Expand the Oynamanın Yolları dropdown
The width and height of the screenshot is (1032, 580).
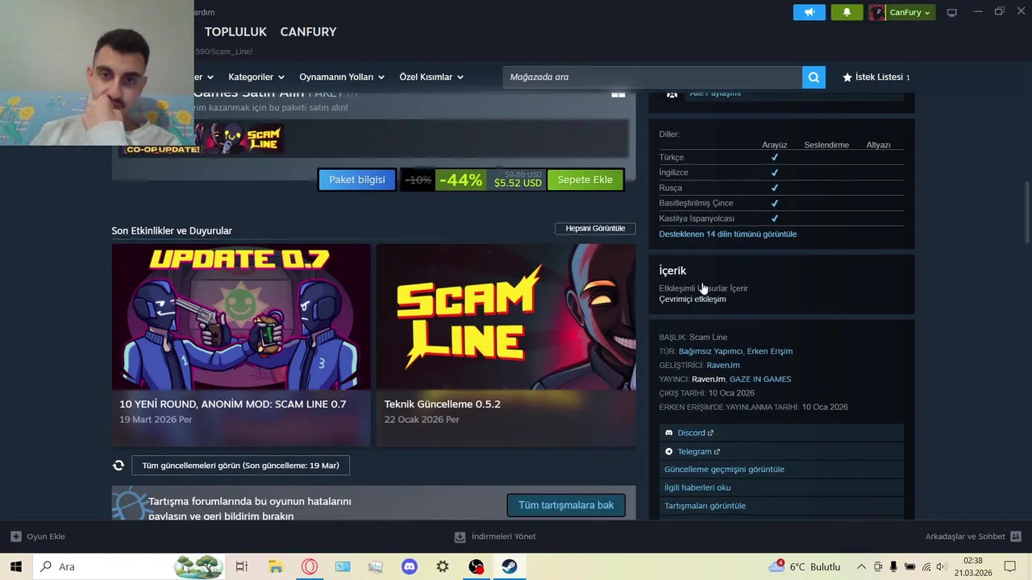342,77
